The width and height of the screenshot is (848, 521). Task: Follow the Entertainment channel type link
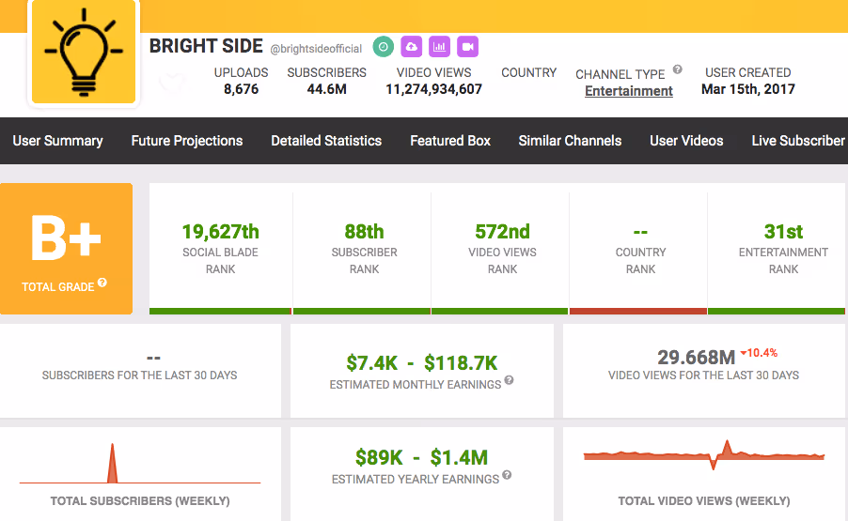(628, 91)
